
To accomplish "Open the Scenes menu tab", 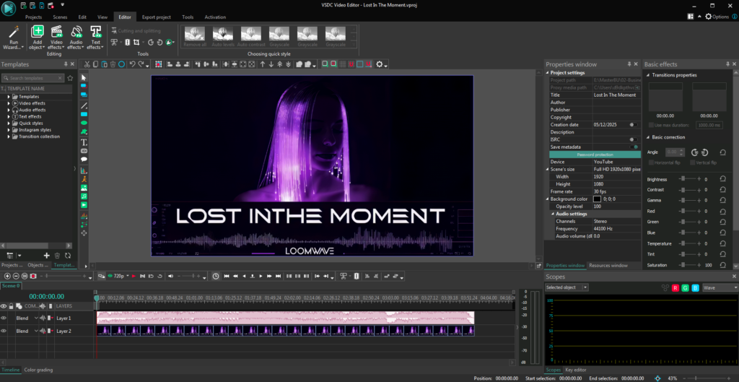I will pyautogui.click(x=60, y=17).
